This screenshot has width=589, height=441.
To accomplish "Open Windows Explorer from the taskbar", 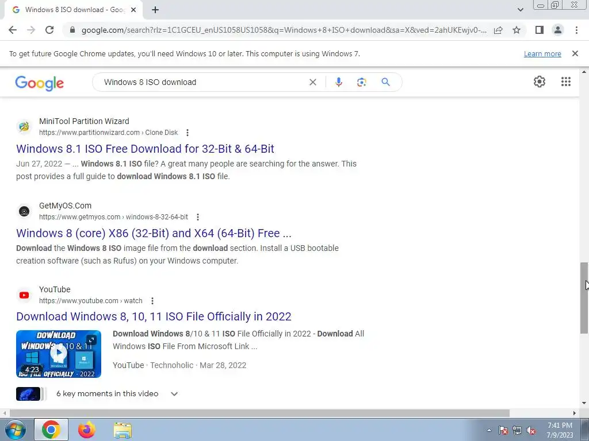I will pos(123,430).
